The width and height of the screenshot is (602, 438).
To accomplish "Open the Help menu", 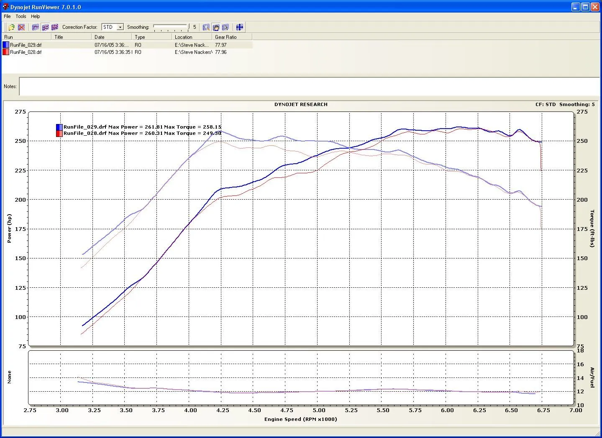I will (x=36, y=16).
